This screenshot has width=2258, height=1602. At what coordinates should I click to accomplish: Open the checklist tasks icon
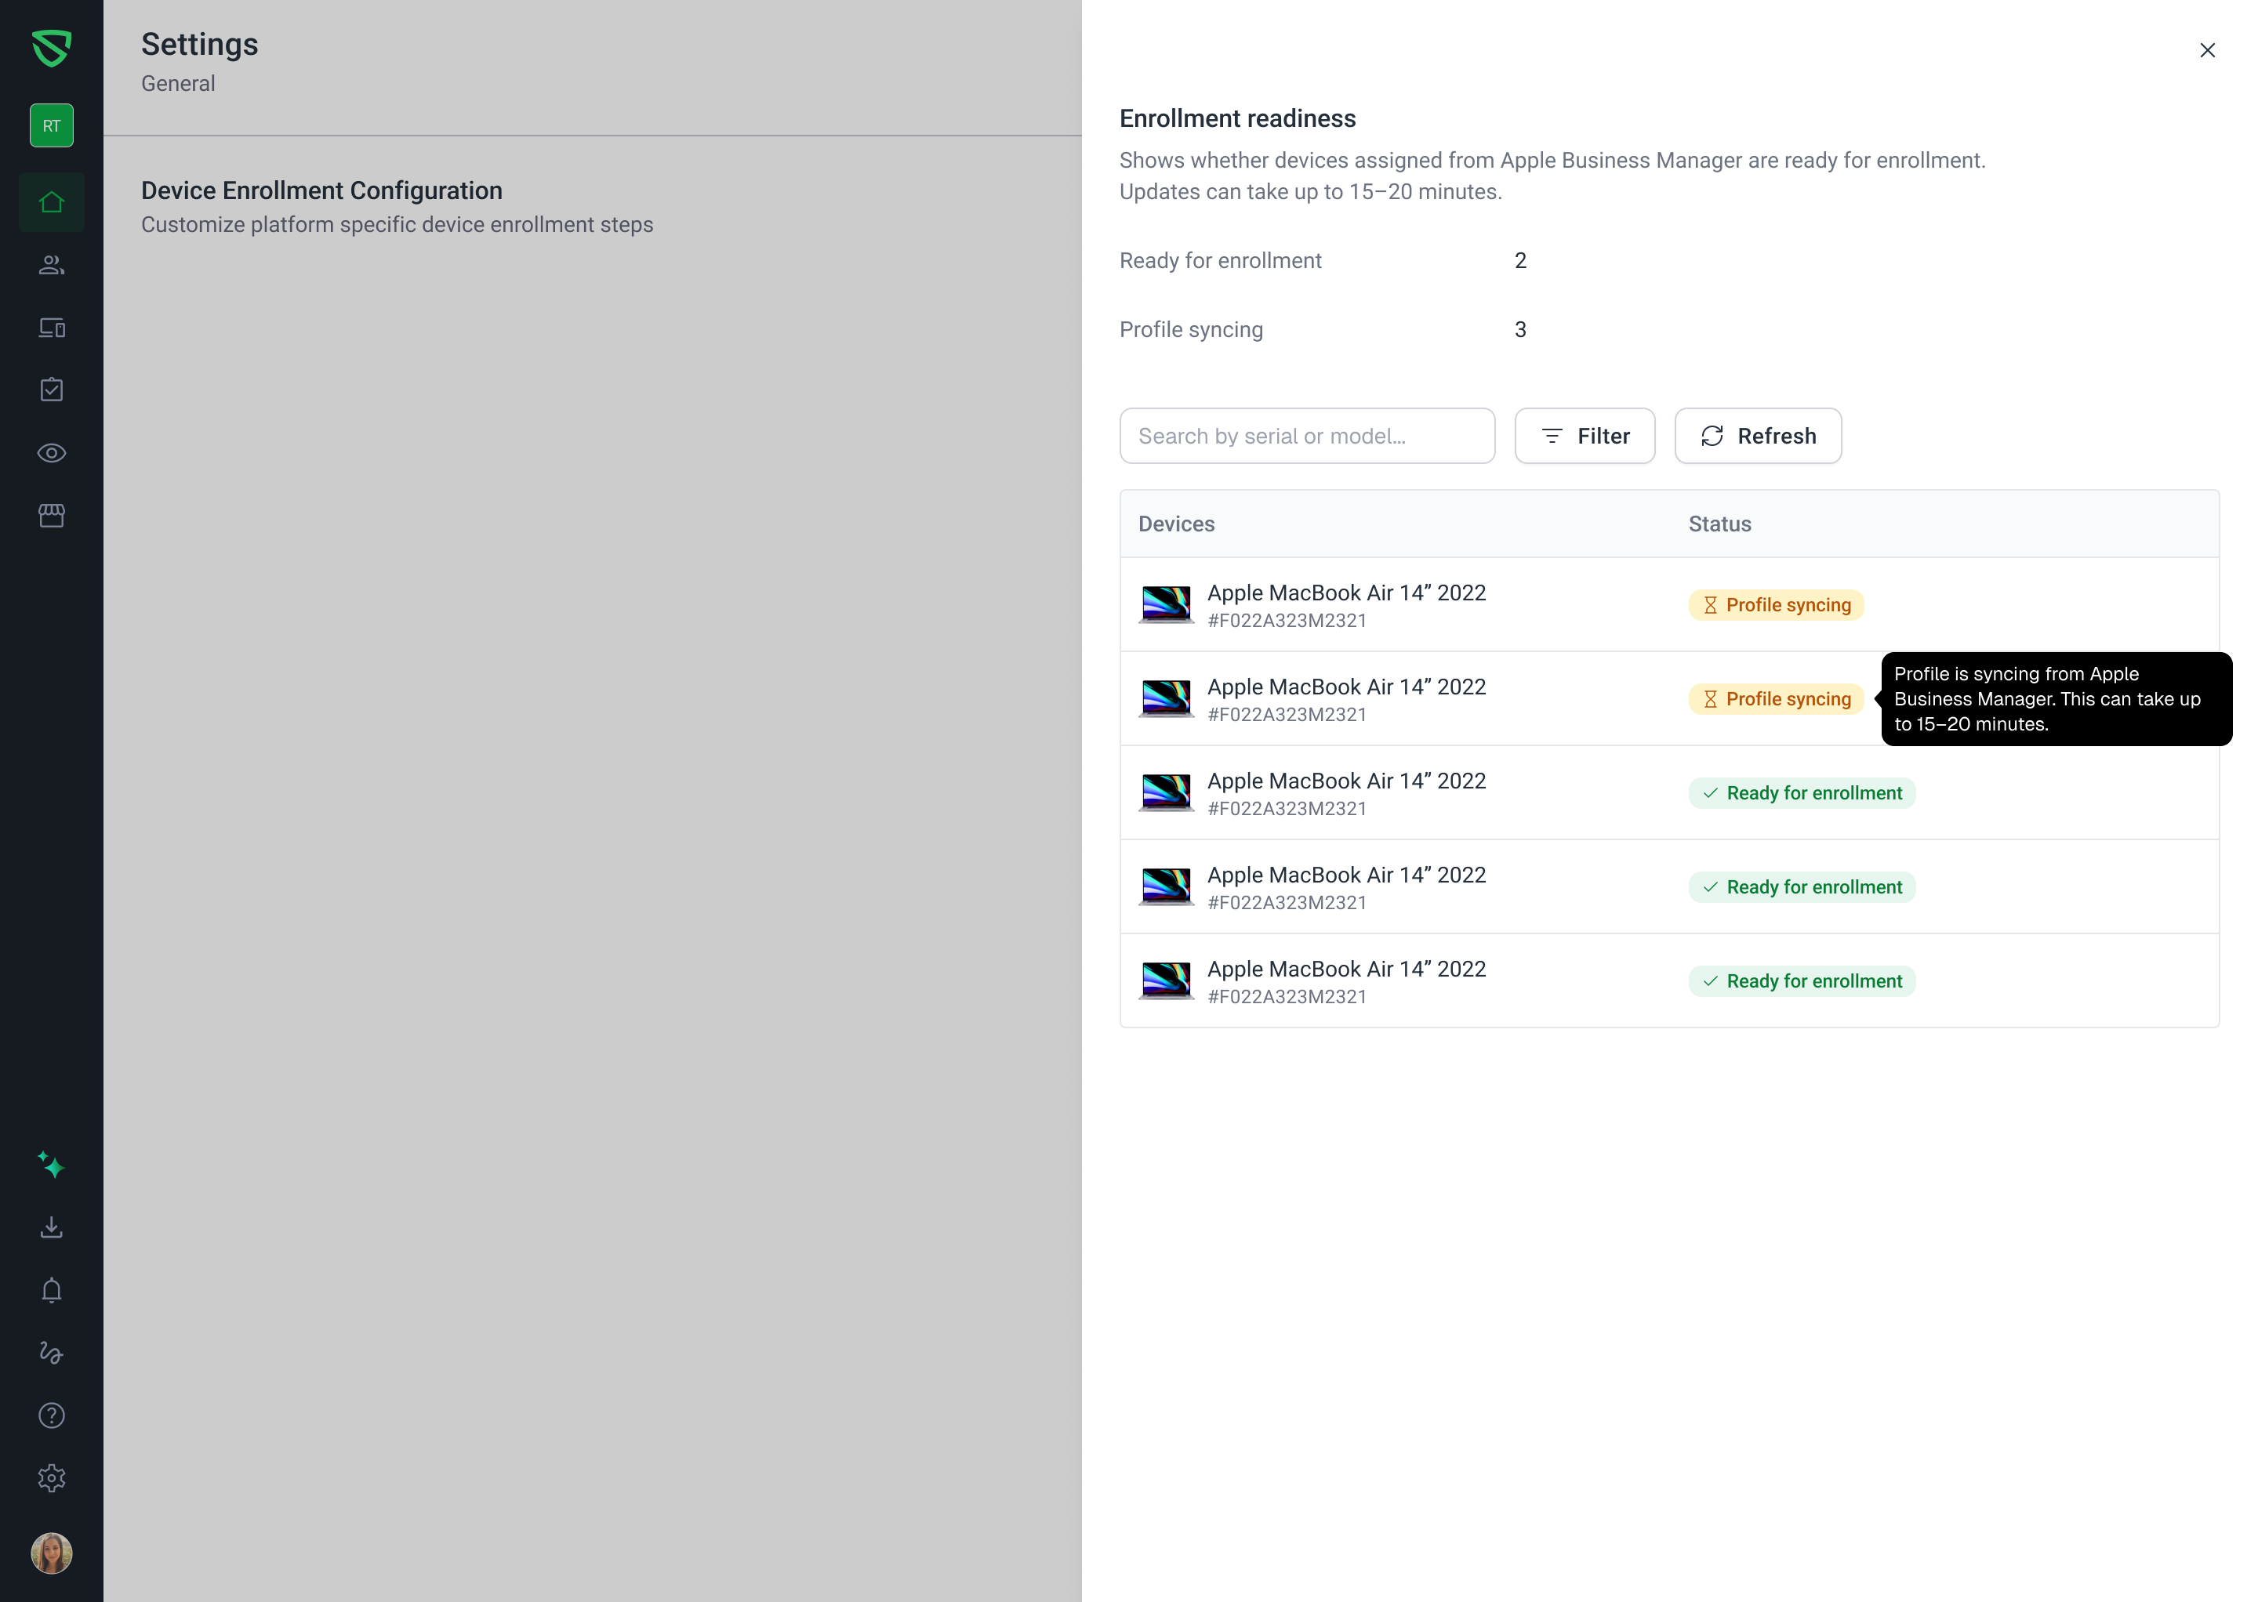(51, 390)
